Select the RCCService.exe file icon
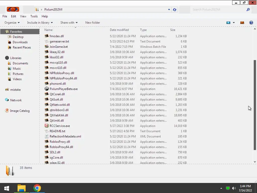The image size is (257, 193). pyautogui.click(x=47, y=126)
